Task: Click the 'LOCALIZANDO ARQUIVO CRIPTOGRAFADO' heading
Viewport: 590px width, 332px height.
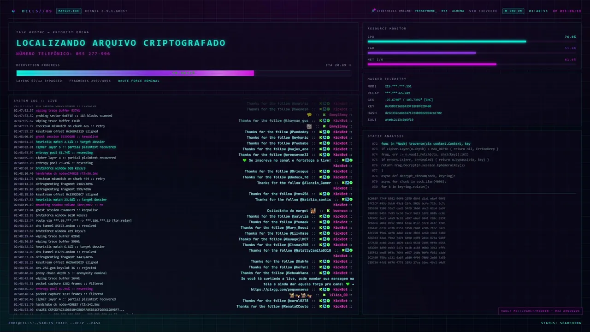Action: (121, 43)
